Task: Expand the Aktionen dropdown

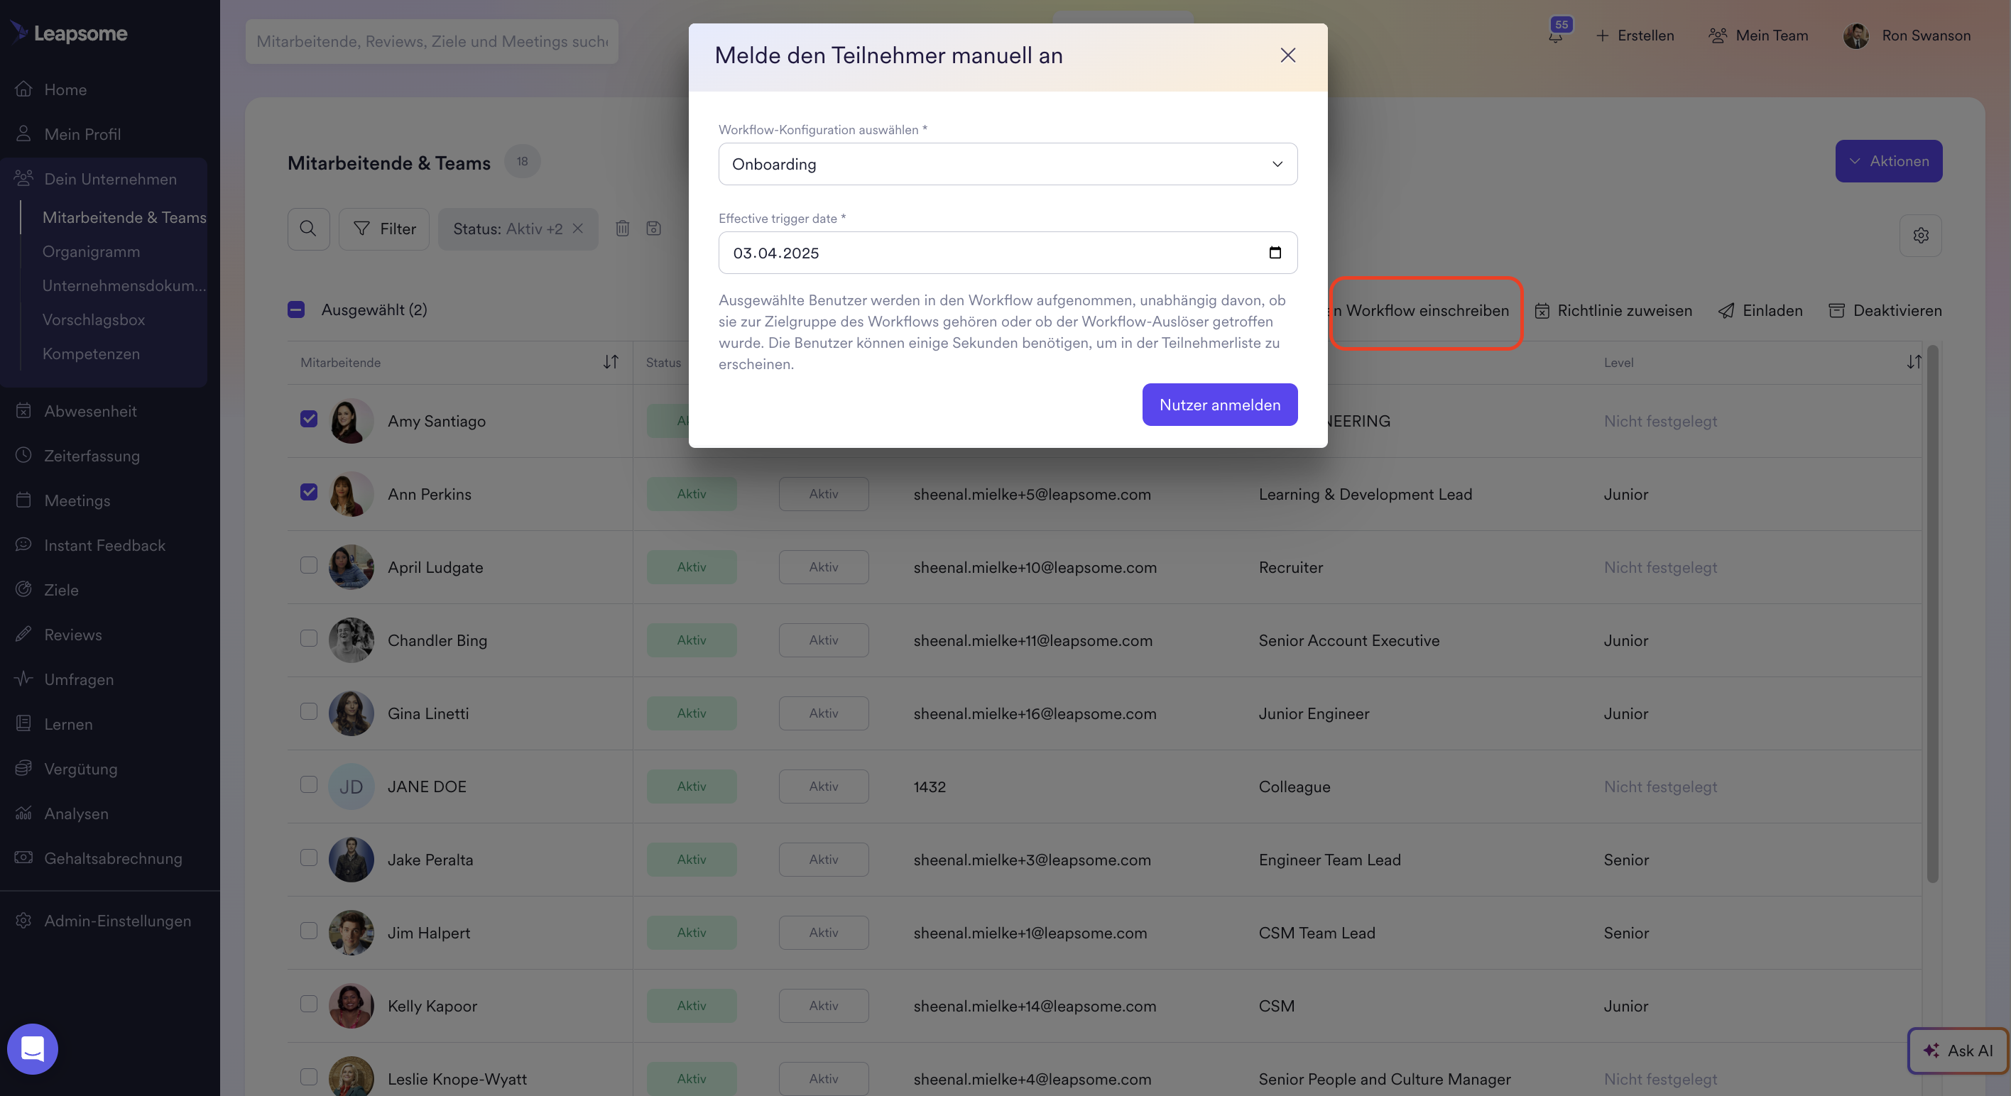Action: tap(1888, 161)
